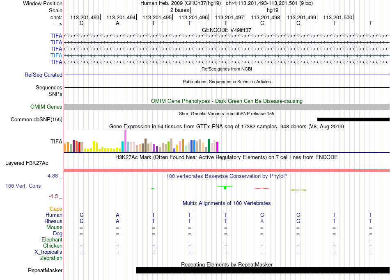Open the GTEx Gene Expression track title

pos(227,126)
